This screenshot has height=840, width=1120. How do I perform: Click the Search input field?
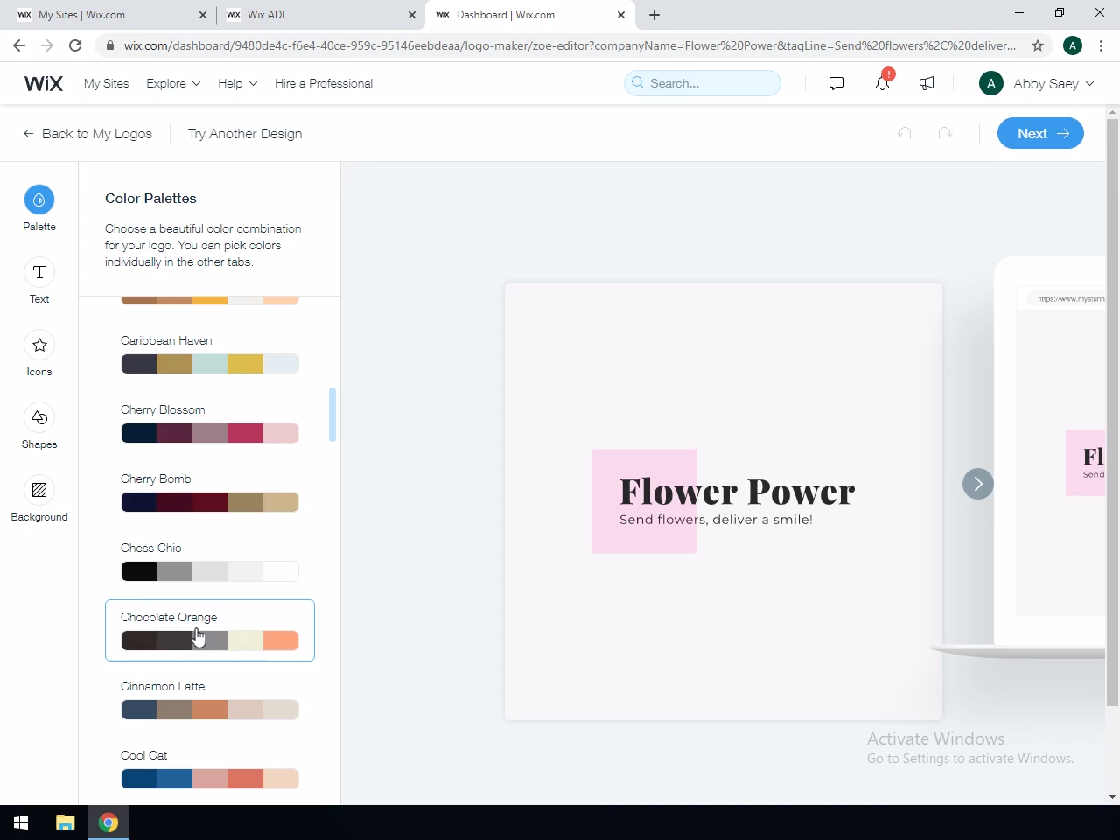tap(703, 83)
